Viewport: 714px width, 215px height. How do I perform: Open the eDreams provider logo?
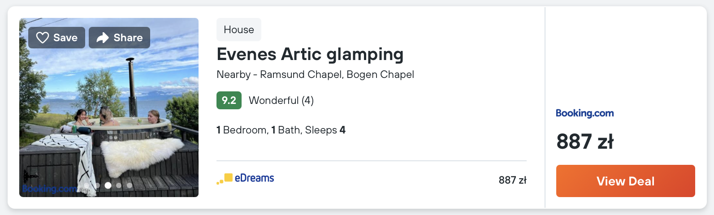245,178
